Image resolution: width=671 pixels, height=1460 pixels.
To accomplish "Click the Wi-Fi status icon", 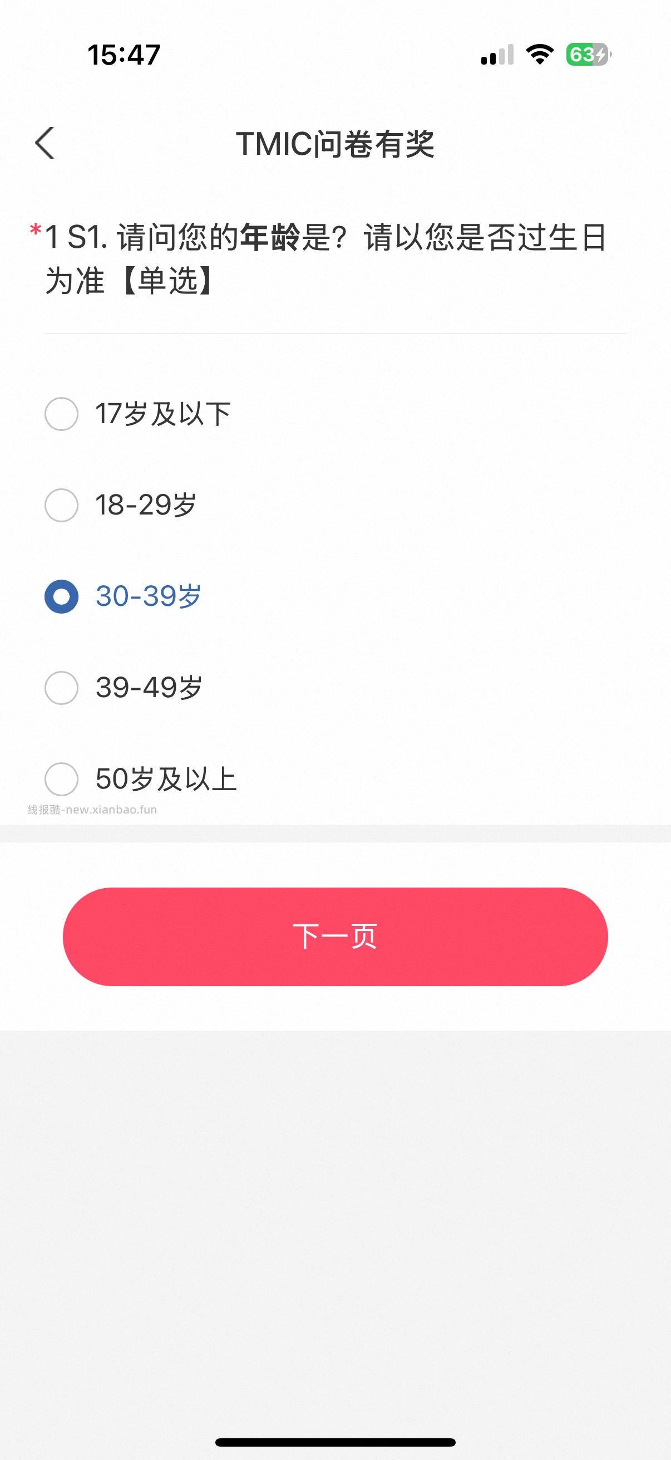I will click(540, 55).
